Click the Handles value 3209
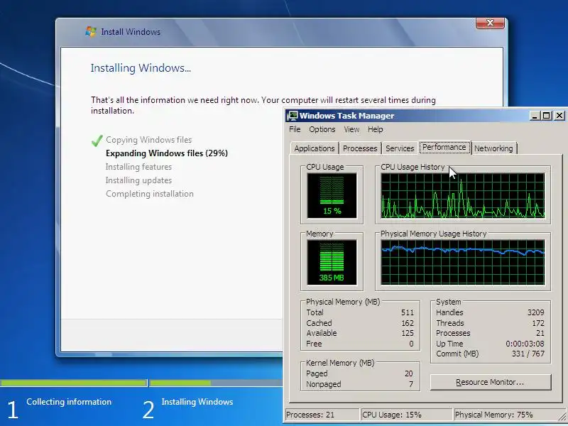 536,312
